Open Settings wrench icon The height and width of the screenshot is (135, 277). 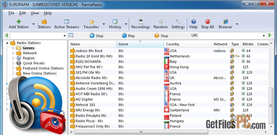[x=178, y=22]
